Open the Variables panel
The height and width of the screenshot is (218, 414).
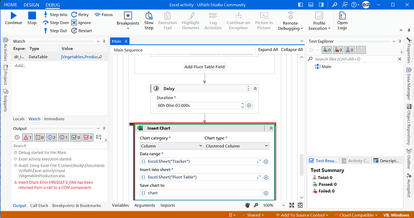coord(121,205)
